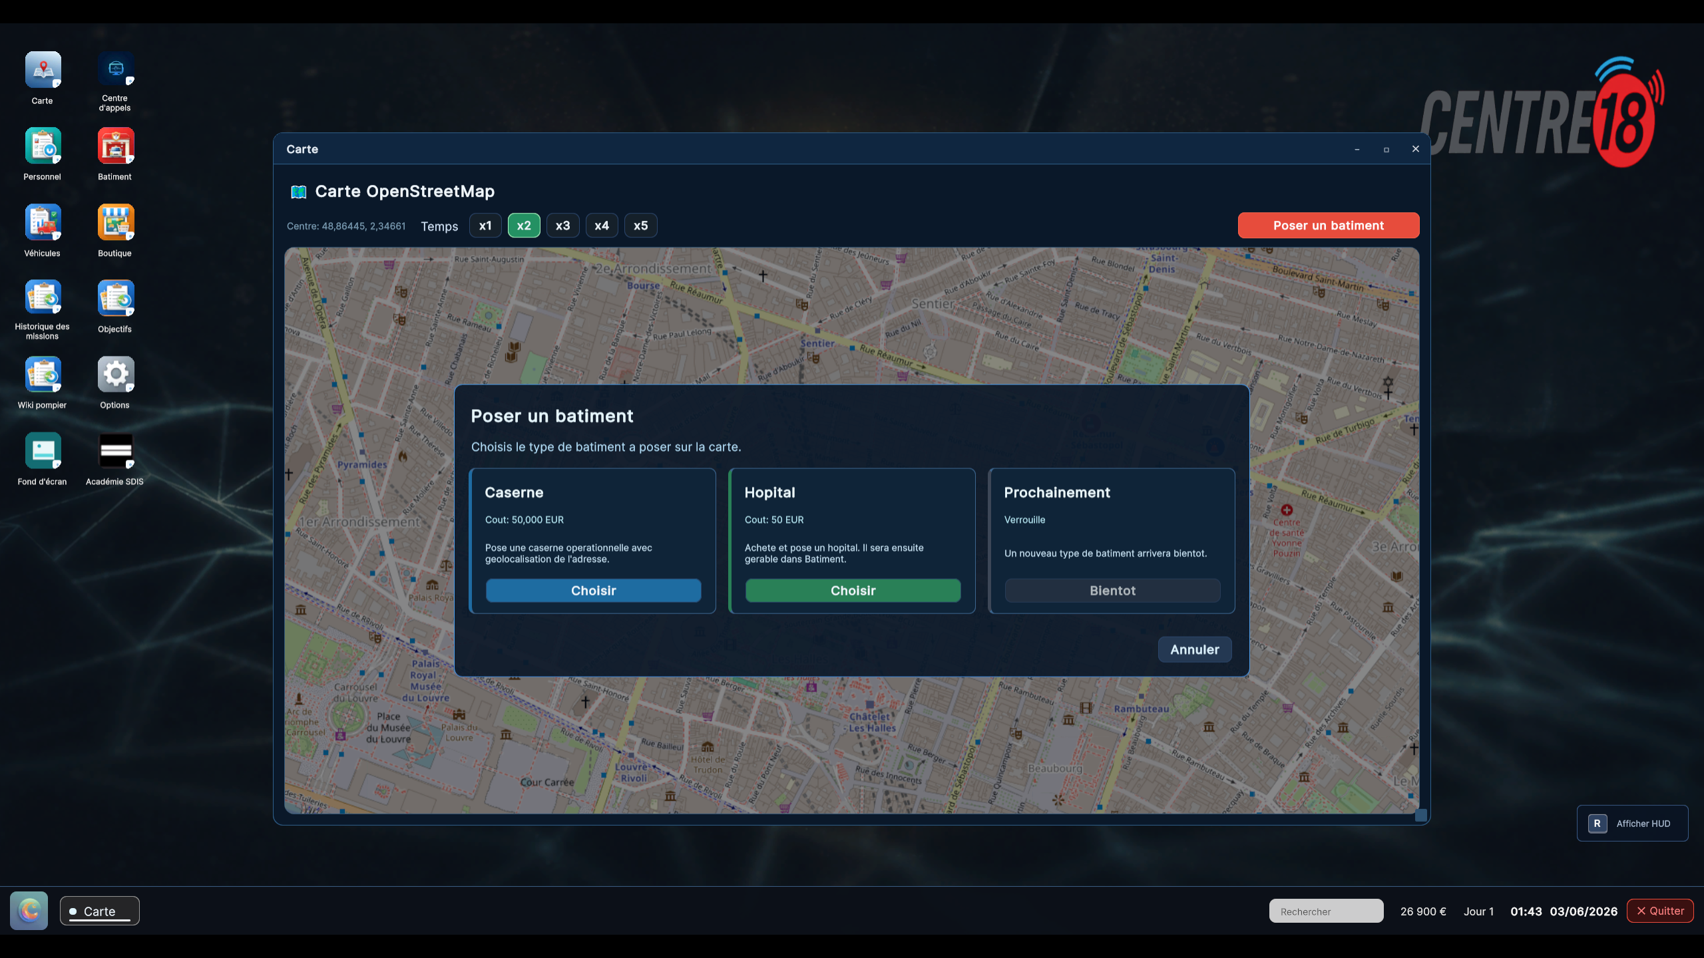Choose the Hopital building option
Screen dimensions: 1704x958
(853, 591)
